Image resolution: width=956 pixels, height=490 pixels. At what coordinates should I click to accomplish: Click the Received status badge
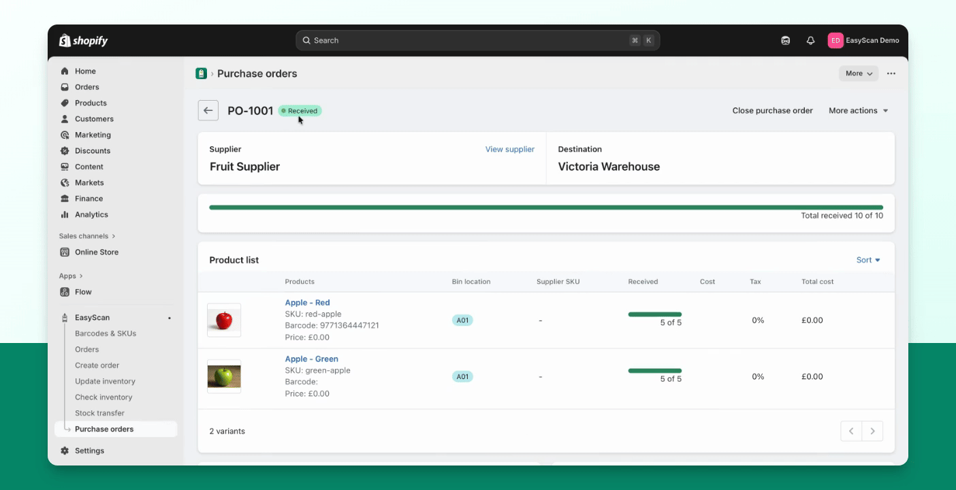point(300,111)
